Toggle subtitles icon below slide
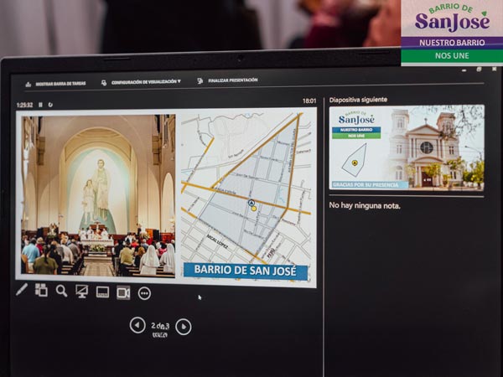503x377 pixels. pyautogui.click(x=102, y=292)
